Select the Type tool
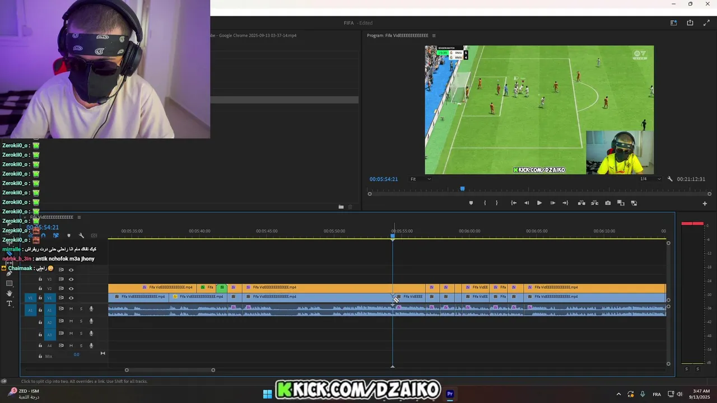Viewport: 717px width, 403px height. 9,303
